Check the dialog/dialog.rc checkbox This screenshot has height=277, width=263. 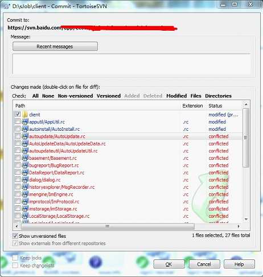tap(18, 179)
